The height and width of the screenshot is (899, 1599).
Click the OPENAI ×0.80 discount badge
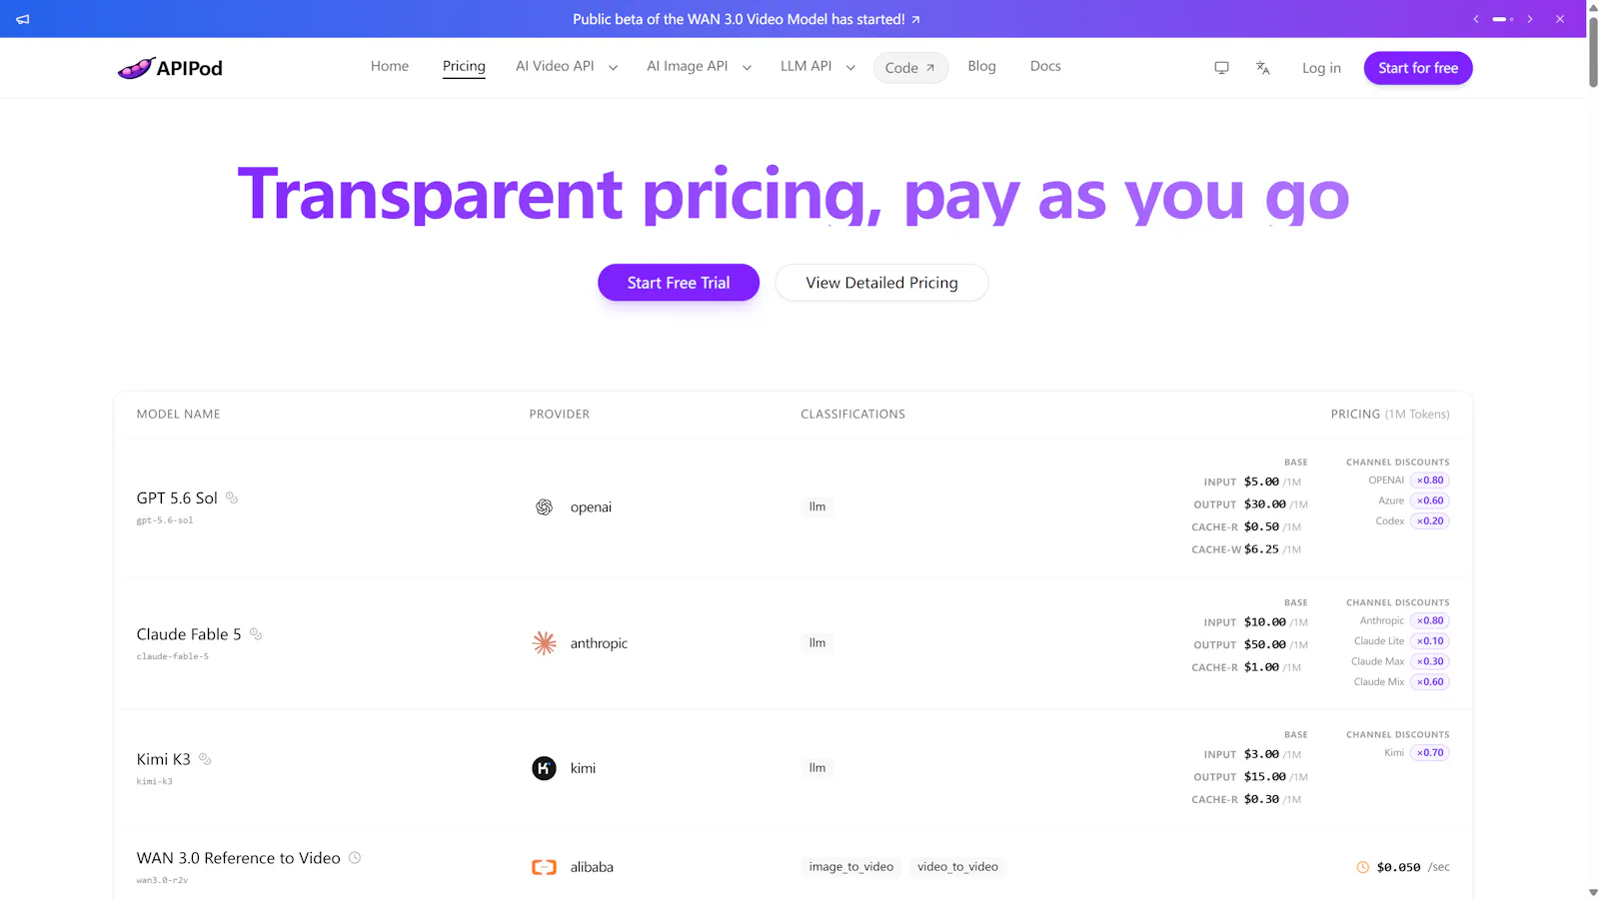[1430, 480]
